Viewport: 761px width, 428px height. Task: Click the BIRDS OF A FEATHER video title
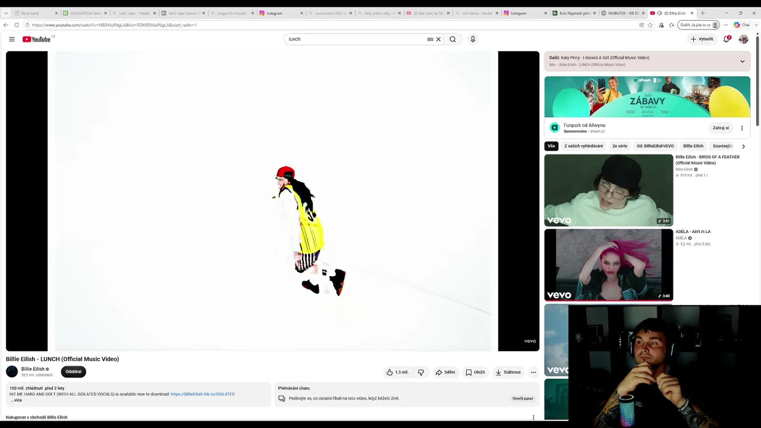coord(707,160)
